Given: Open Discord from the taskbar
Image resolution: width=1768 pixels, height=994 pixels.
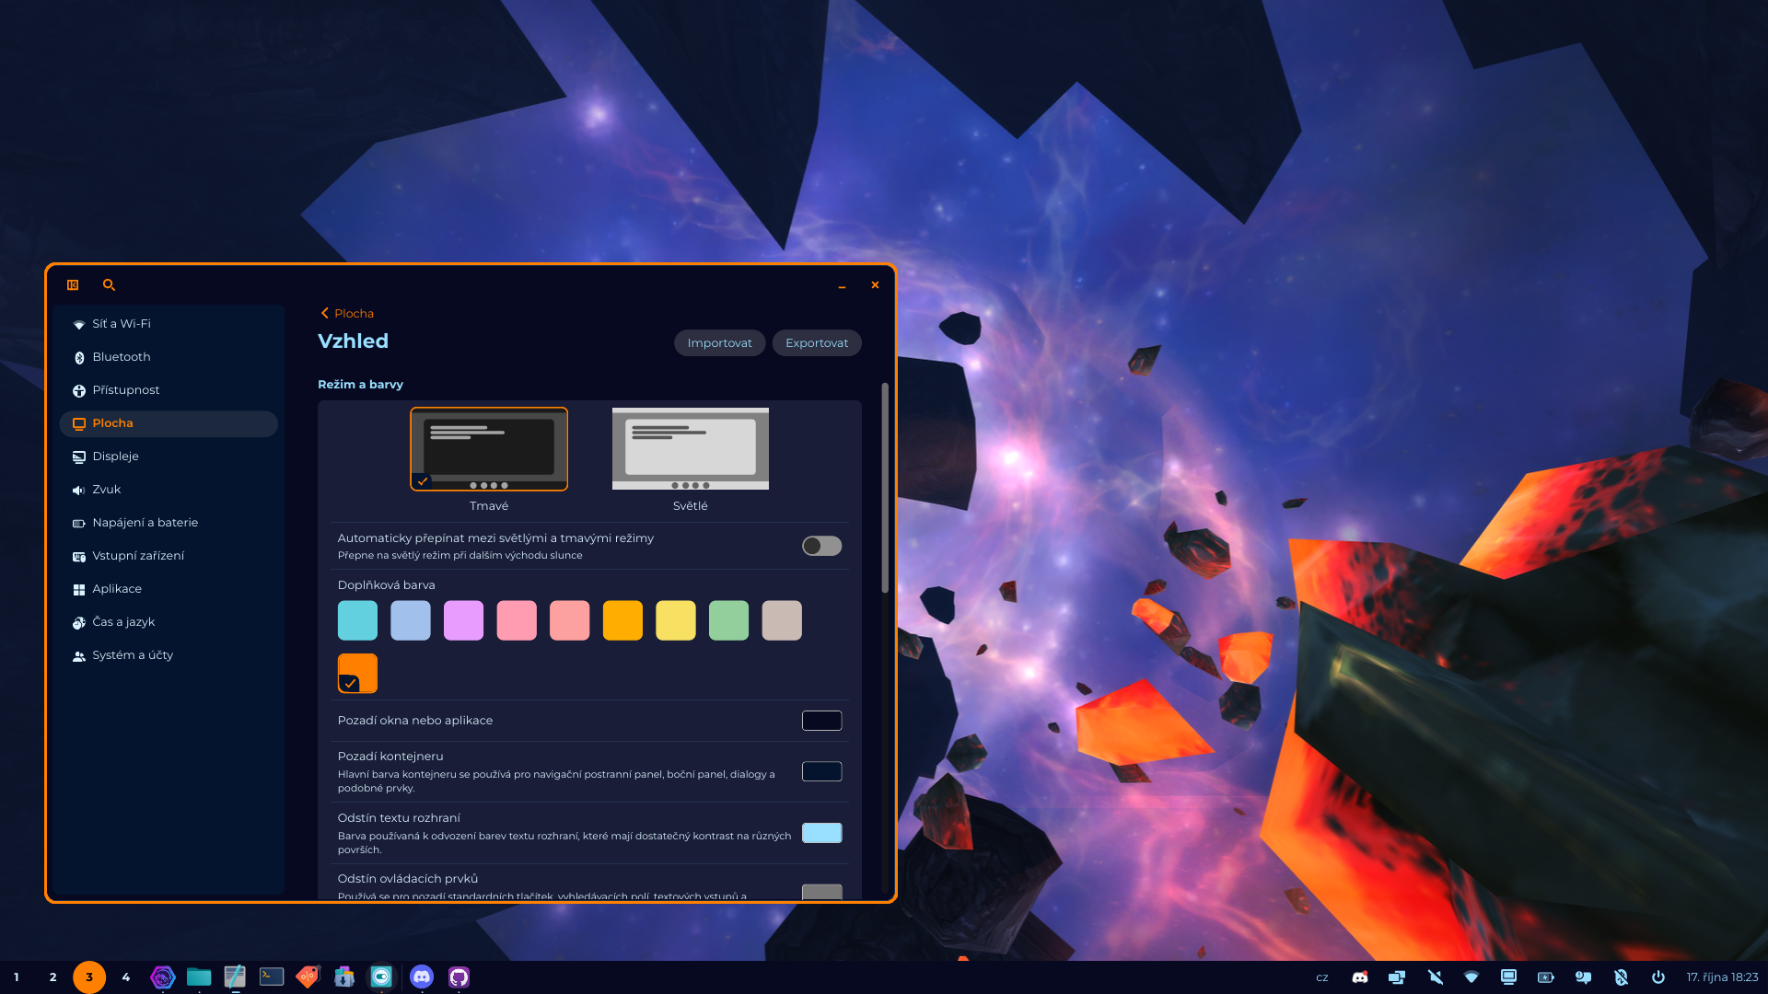Looking at the screenshot, I should [422, 977].
